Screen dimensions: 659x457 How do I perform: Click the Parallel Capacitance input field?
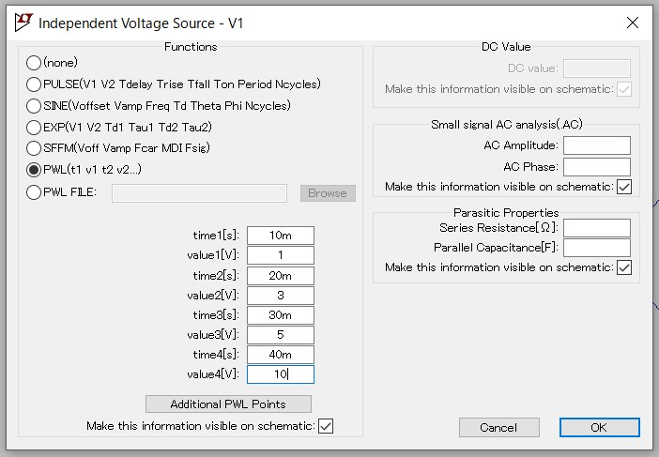[597, 248]
